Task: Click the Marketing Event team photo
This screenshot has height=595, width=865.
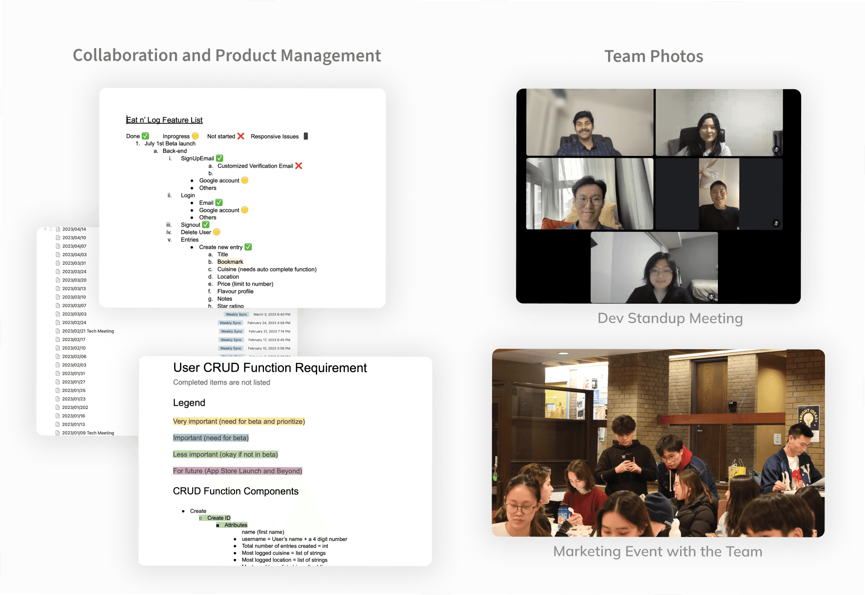Action: click(x=658, y=443)
